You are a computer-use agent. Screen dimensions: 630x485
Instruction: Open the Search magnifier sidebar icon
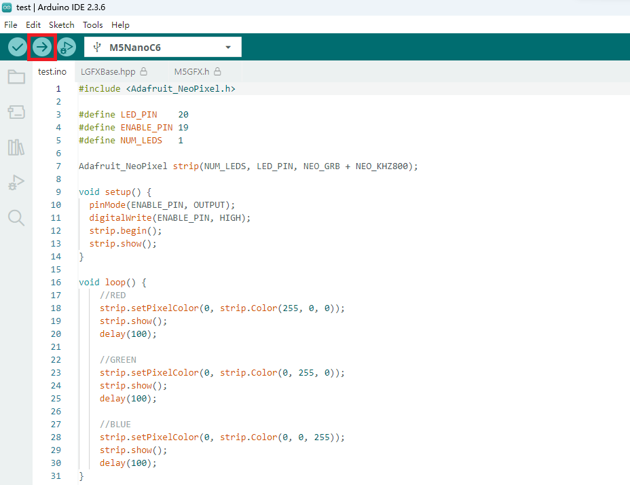pyautogui.click(x=16, y=217)
